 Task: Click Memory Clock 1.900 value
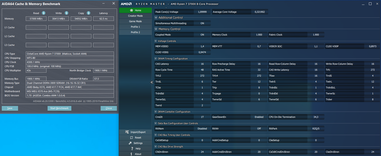(259, 35)
